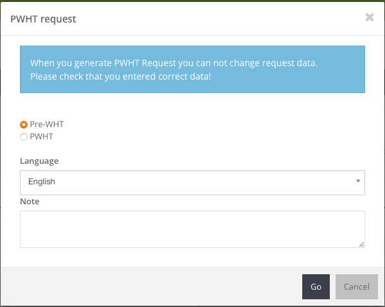Click the PWHT option label text

tap(41, 136)
